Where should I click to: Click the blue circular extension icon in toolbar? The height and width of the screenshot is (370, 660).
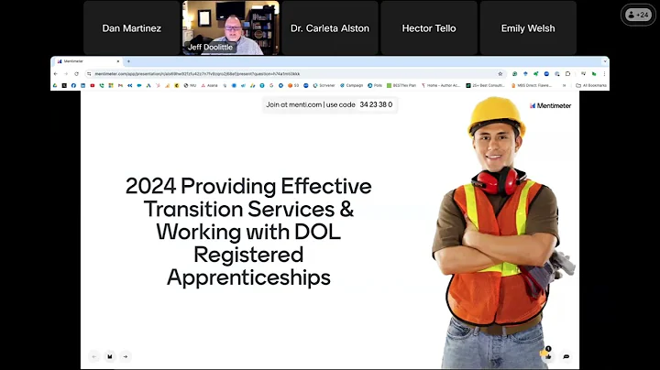tap(546, 73)
